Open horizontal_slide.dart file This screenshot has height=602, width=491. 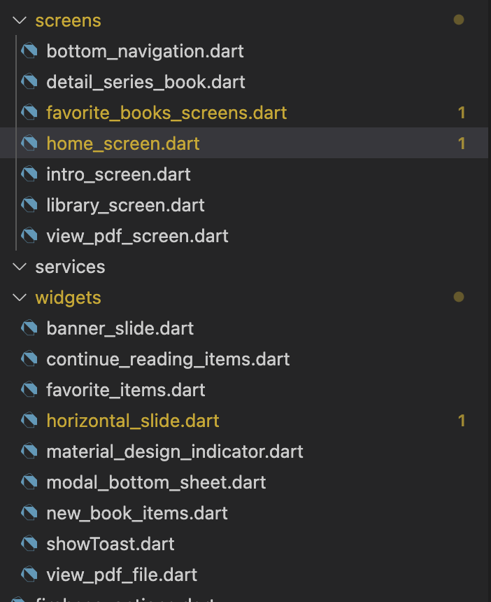[133, 421]
